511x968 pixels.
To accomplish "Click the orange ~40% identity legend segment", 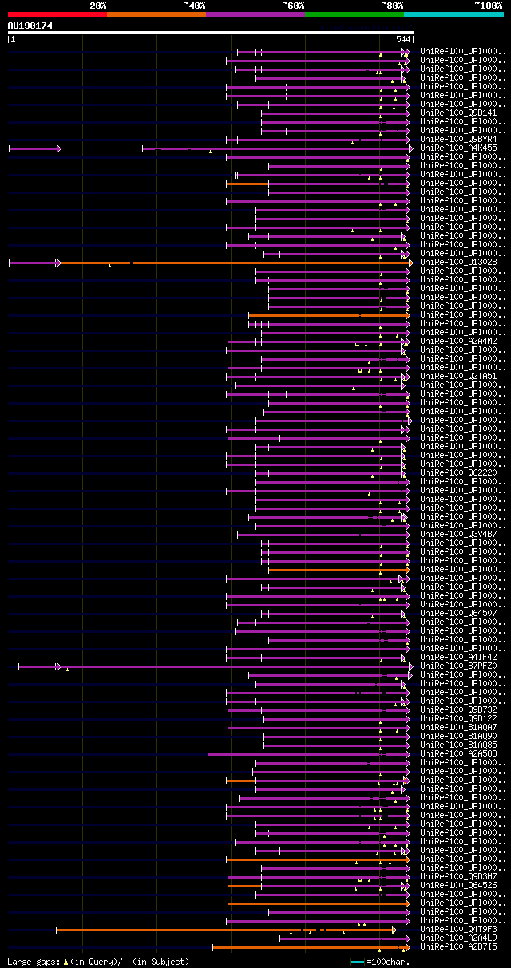I will 156,14.
